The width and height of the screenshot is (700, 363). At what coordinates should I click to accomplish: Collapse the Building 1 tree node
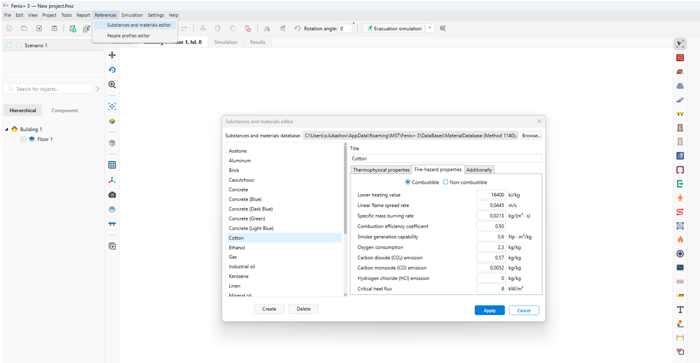coord(7,130)
